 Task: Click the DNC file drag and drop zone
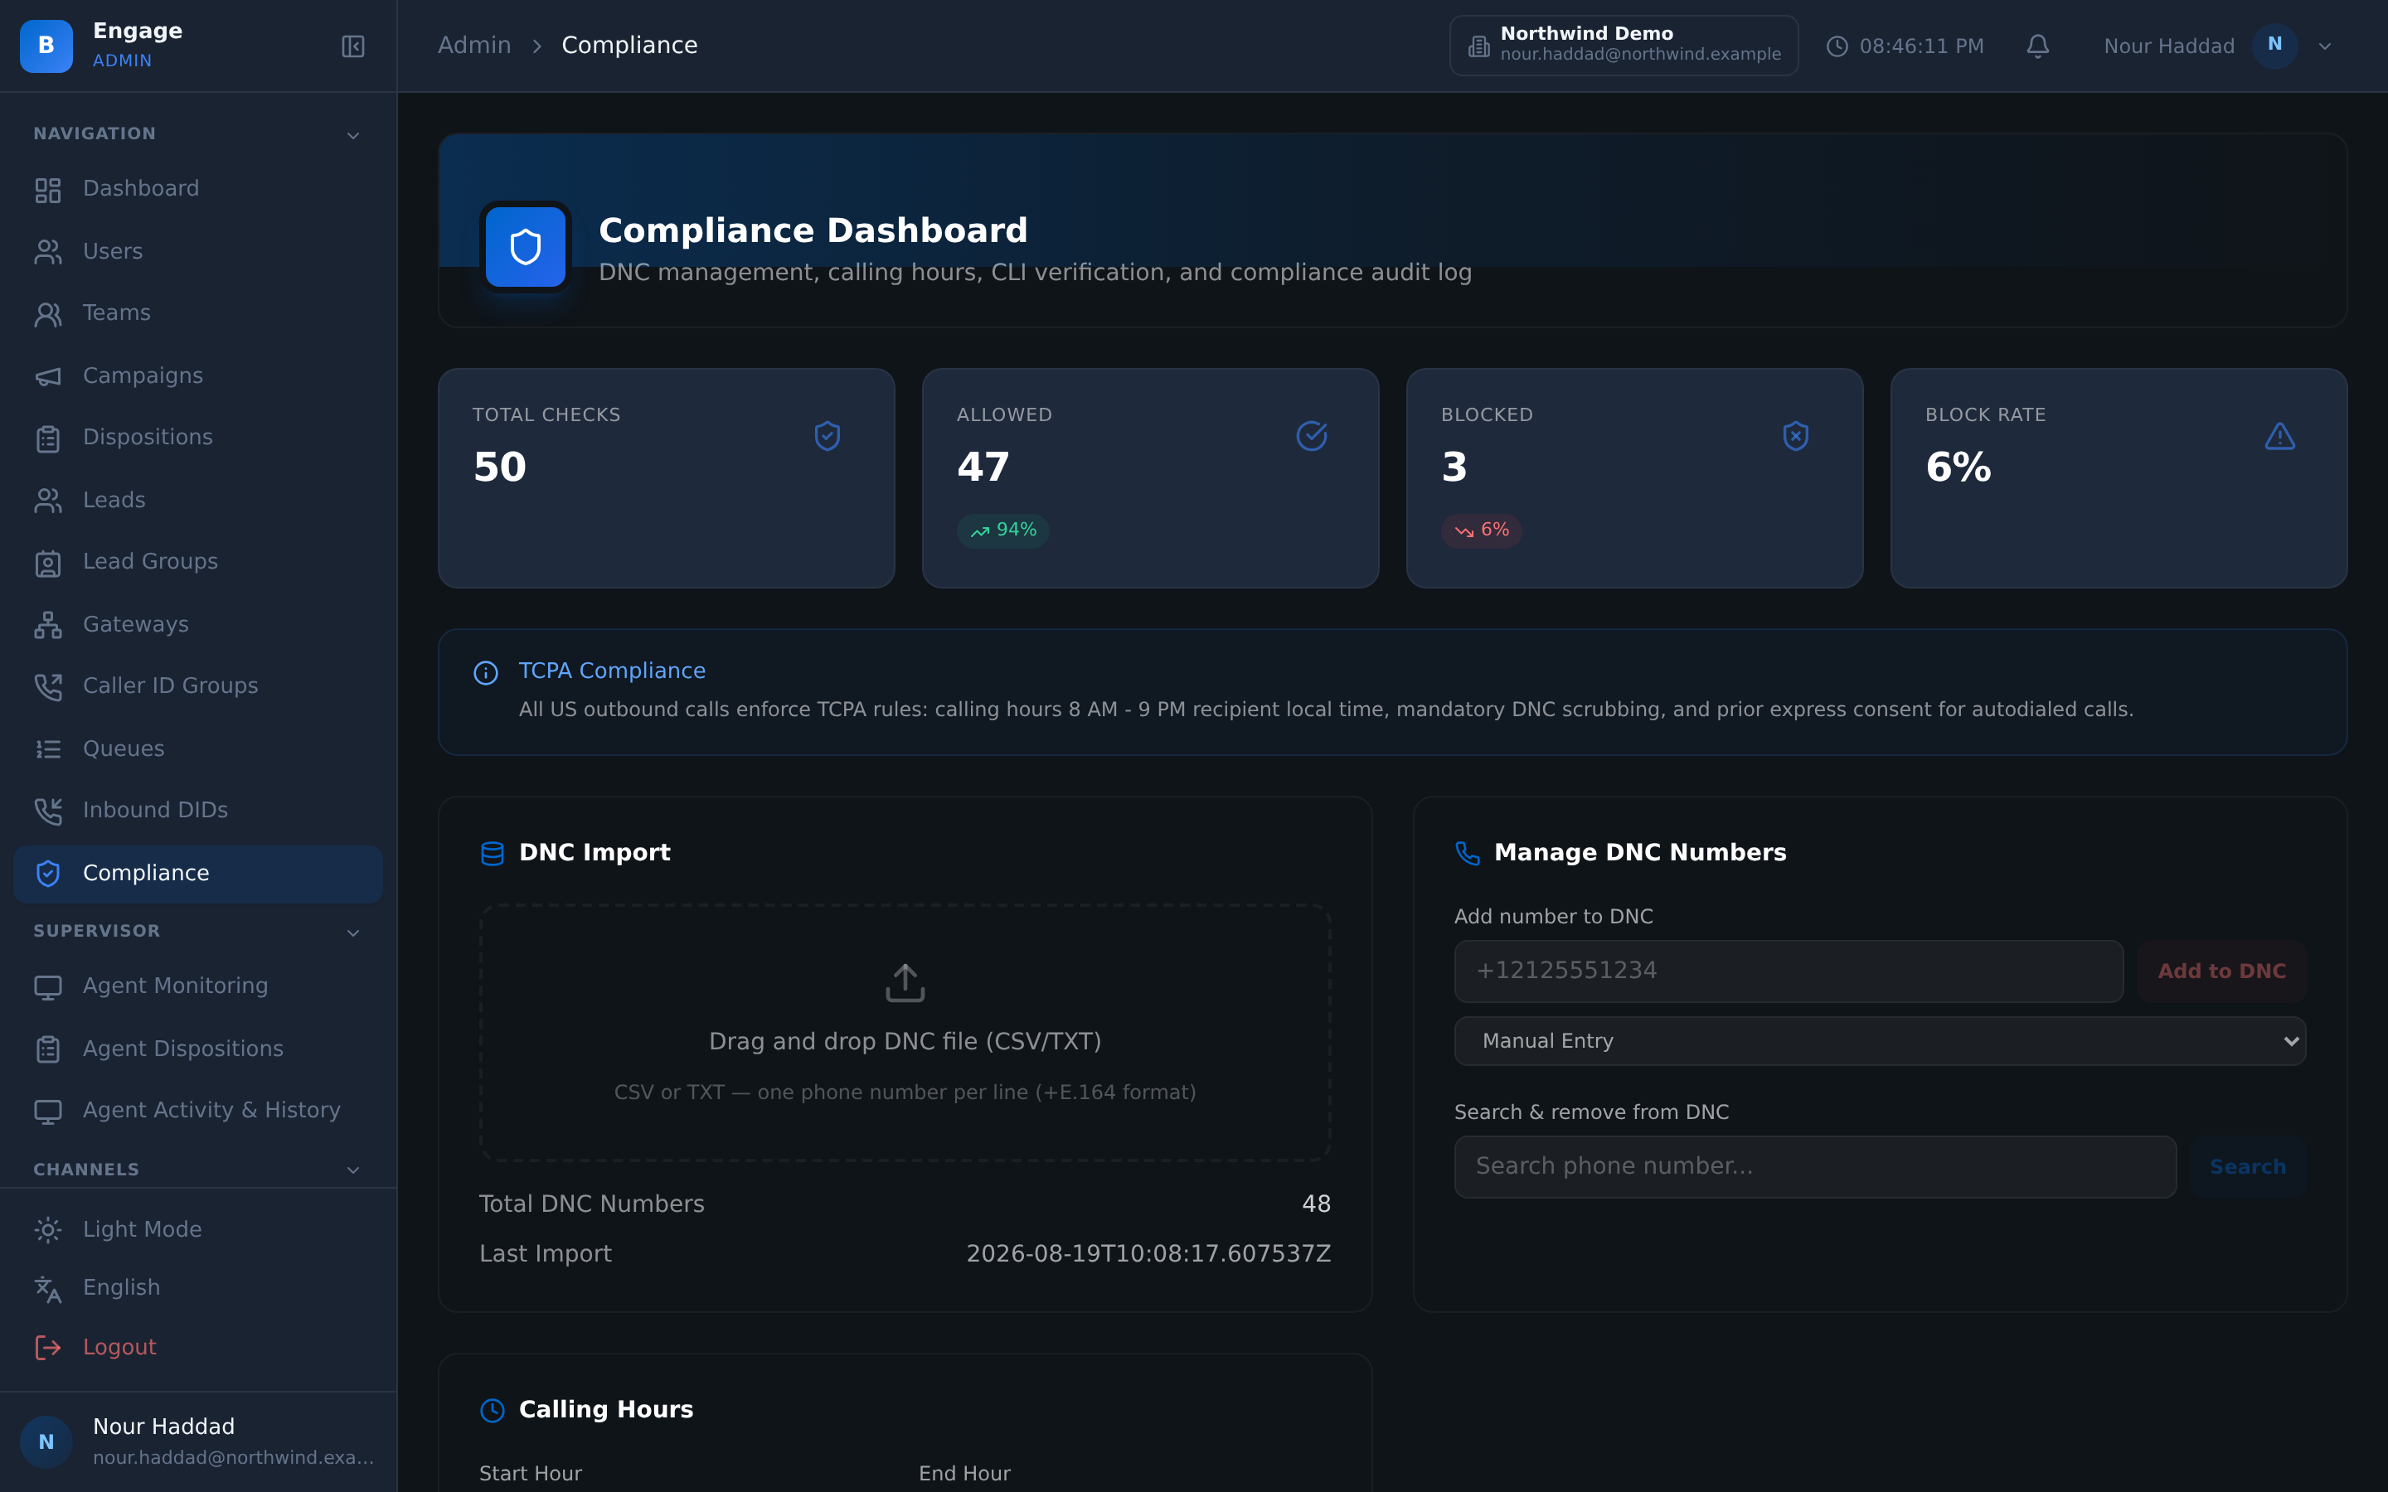[x=905, y=1033]
